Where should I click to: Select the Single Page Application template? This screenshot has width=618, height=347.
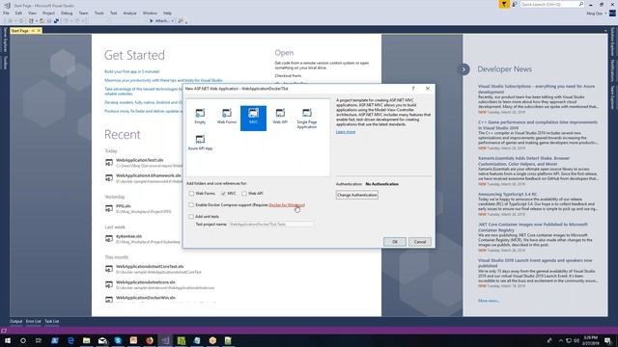pos(307,118)
